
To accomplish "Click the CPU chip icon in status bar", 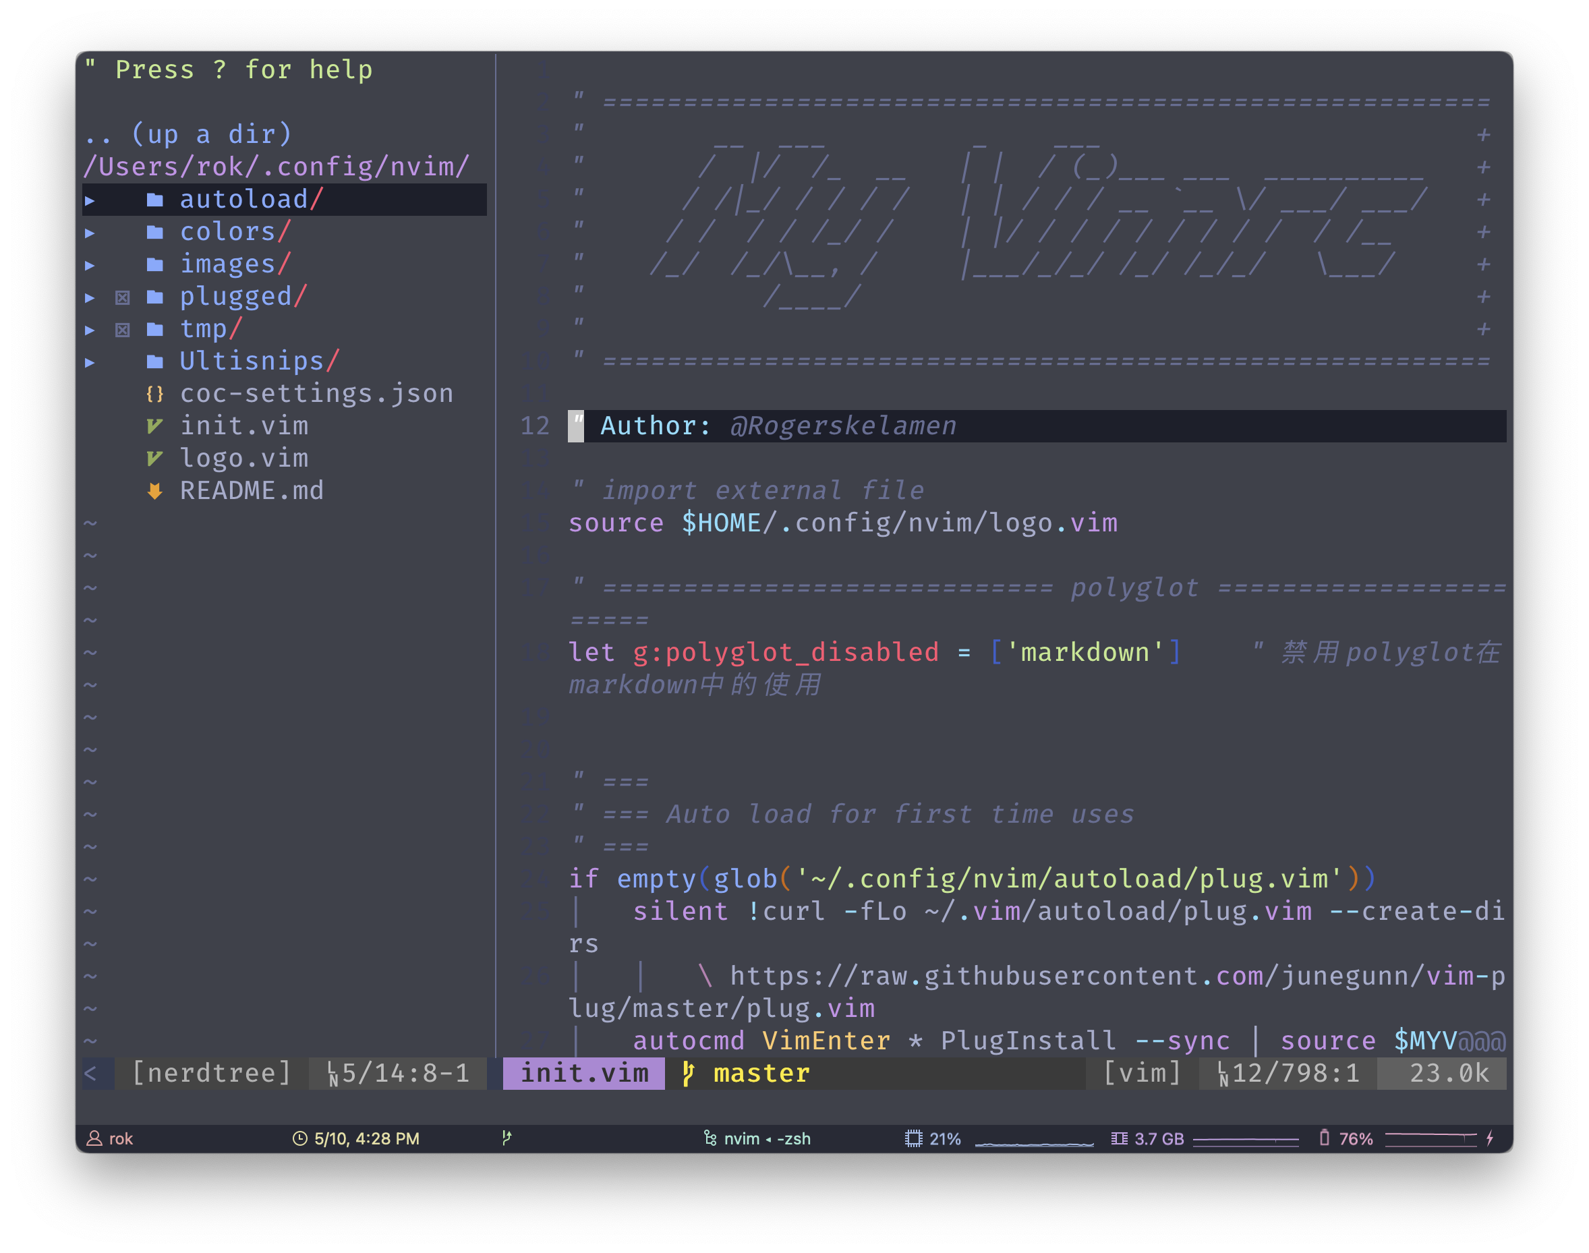I will [913, 1138].
